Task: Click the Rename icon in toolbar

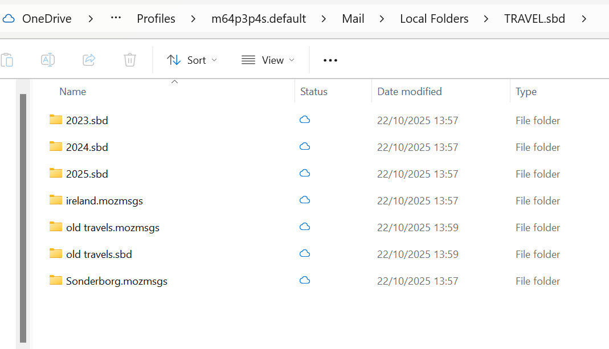Action: (x=48, y=60)
